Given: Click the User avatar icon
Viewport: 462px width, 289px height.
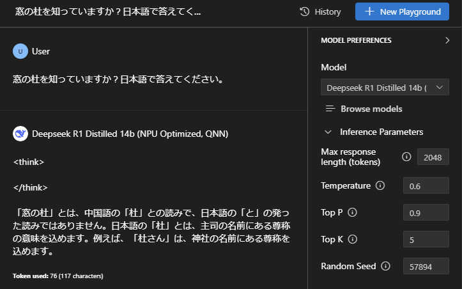Looking at the screenshot, I should [20, 51].
